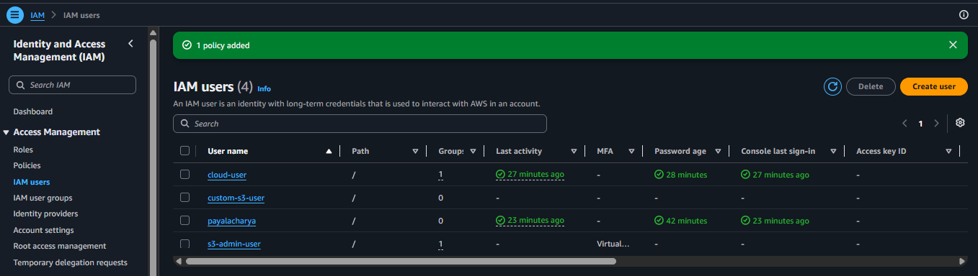Open Temporary delegation requests in sidebar

pos(70,262)
